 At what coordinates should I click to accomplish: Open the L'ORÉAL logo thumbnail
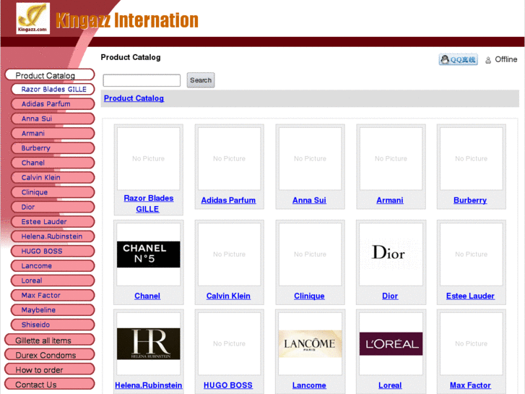pos(391,343)
